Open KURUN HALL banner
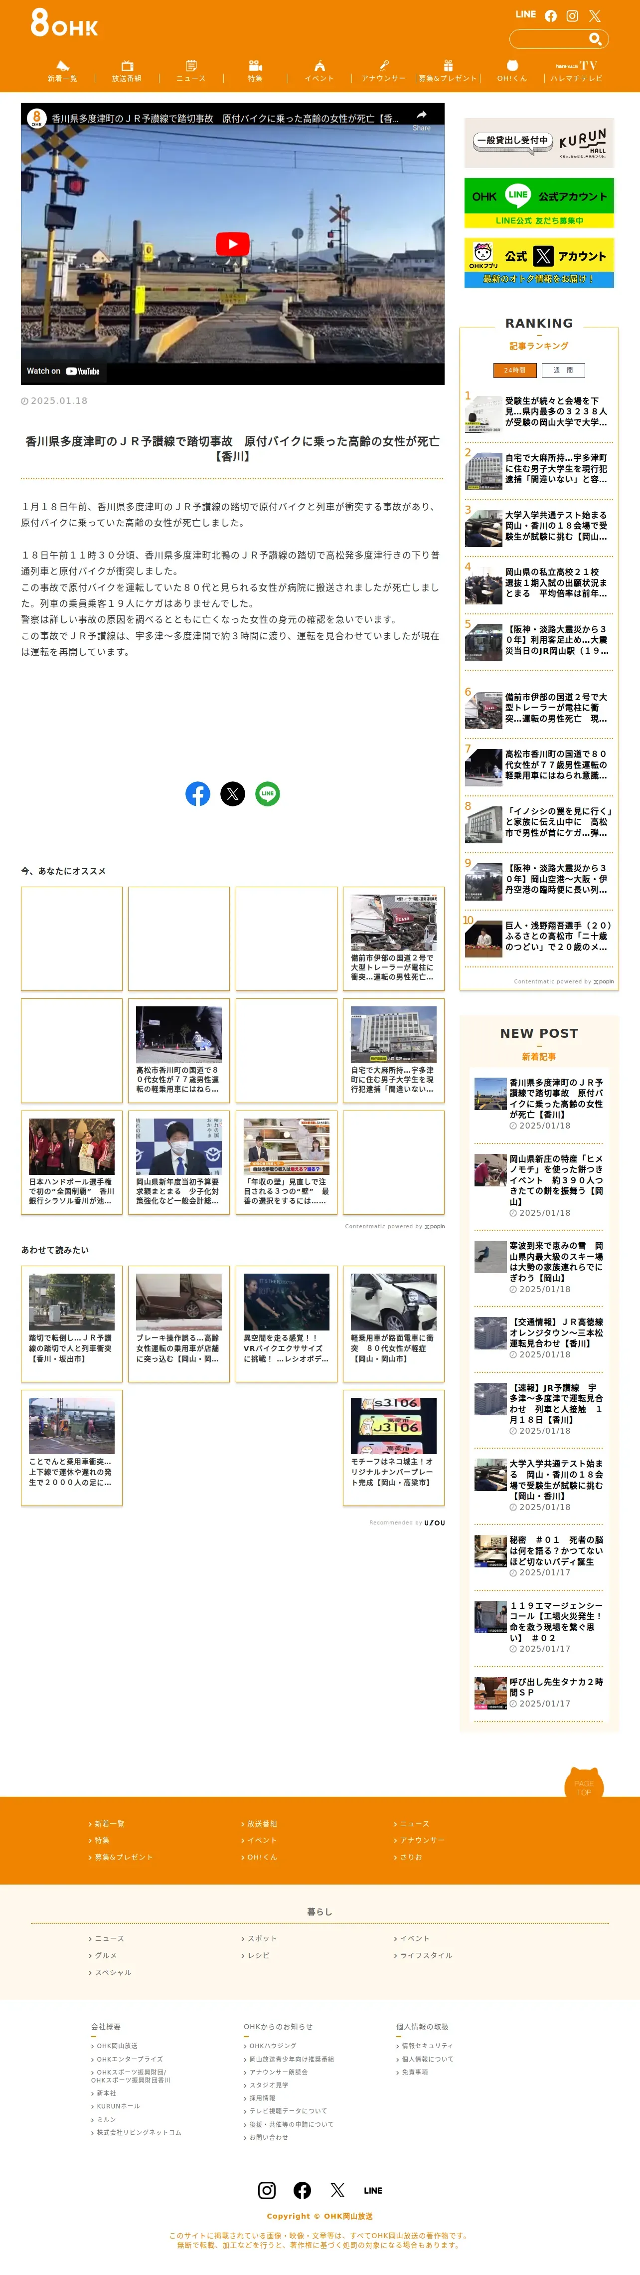640x2275 pixels. click(x=539, y=143)
